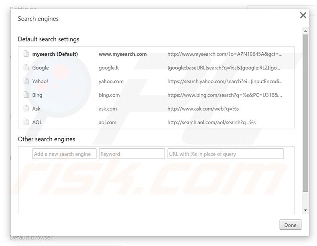The image size is (317, 246).
Task: Click the mysearch.com URL with APN10645A
Action: (x=225, y=54)
